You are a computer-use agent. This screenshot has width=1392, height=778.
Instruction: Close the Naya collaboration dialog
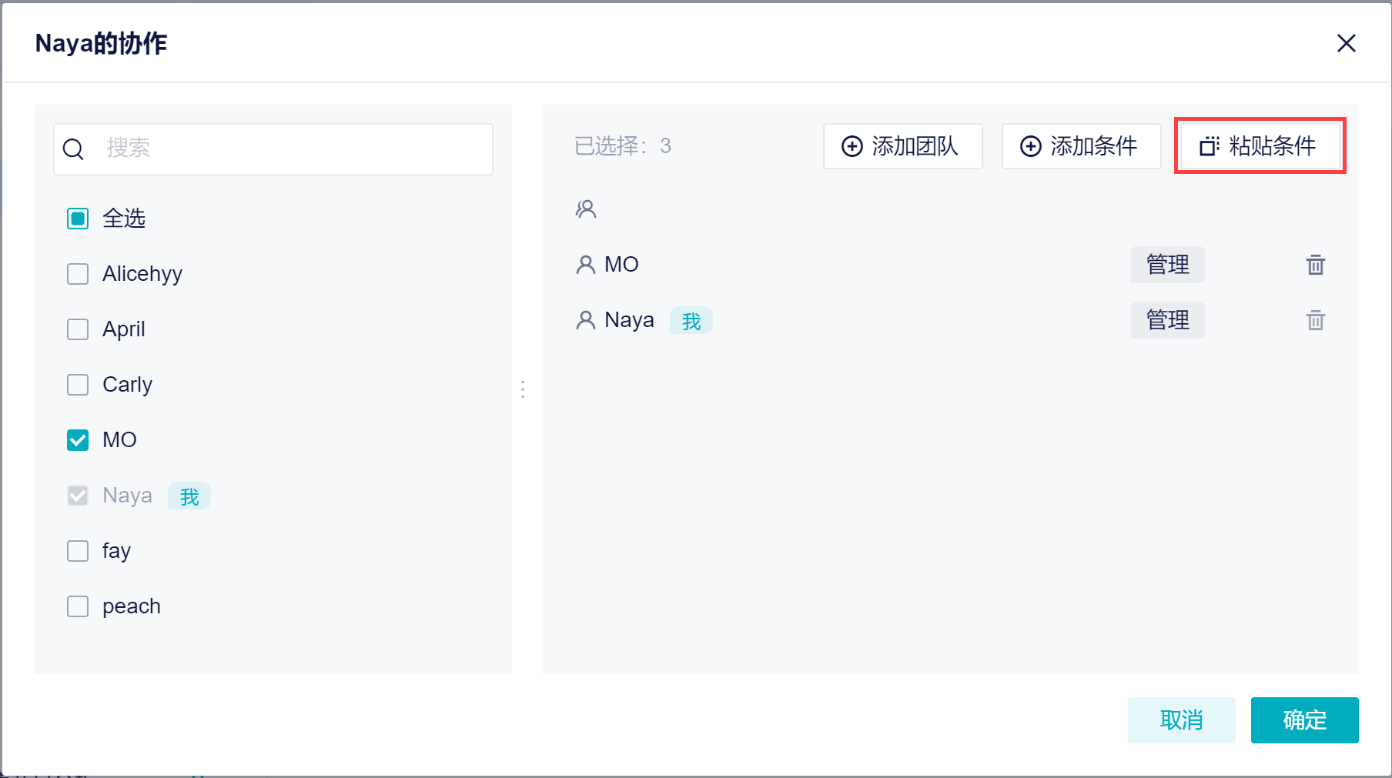[1346, 43]
